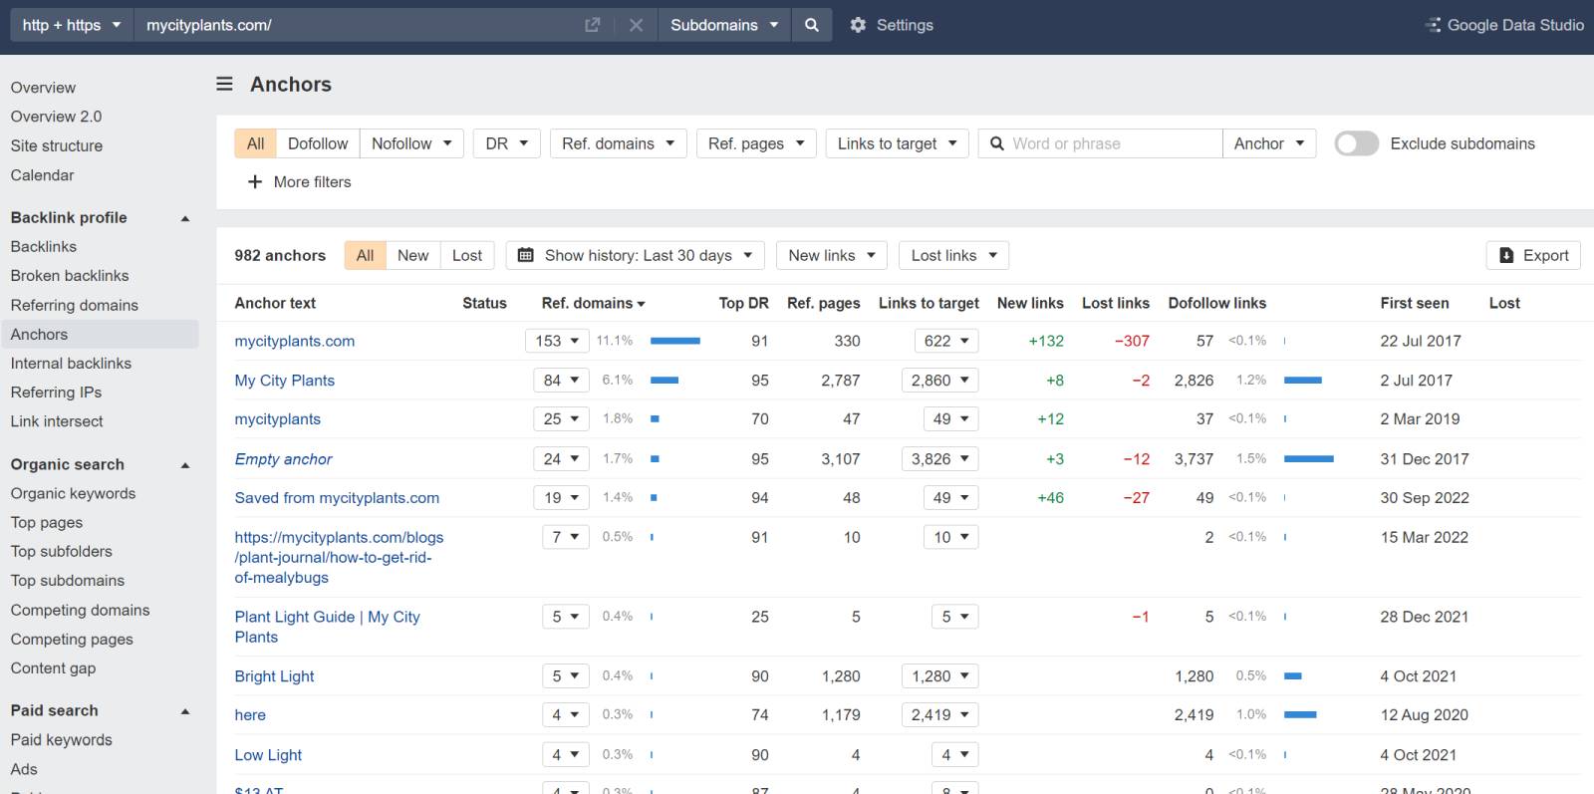
Task: Click Plant Light Guide anchor link
Action: [x=327, y=627]
